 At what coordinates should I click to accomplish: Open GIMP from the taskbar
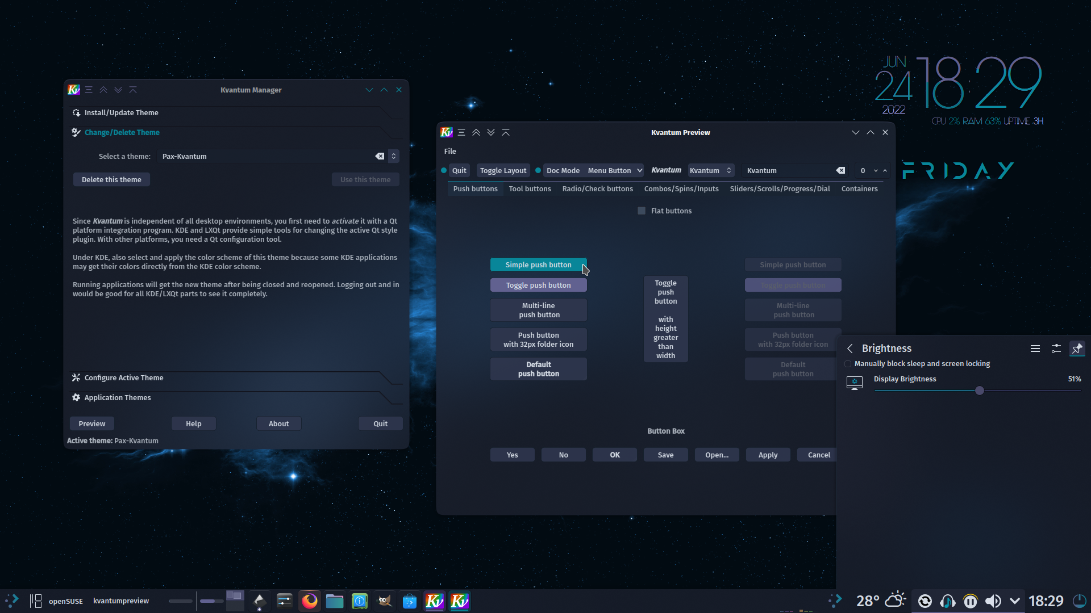coord(385,601)
